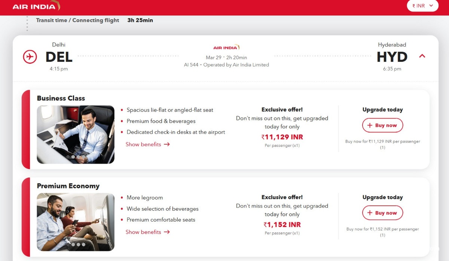The height and width of the screenshot is (261, 449).
Task: Click 'Per passenger (x1)' under ₹11,129 INR
Action: (282, 145)
